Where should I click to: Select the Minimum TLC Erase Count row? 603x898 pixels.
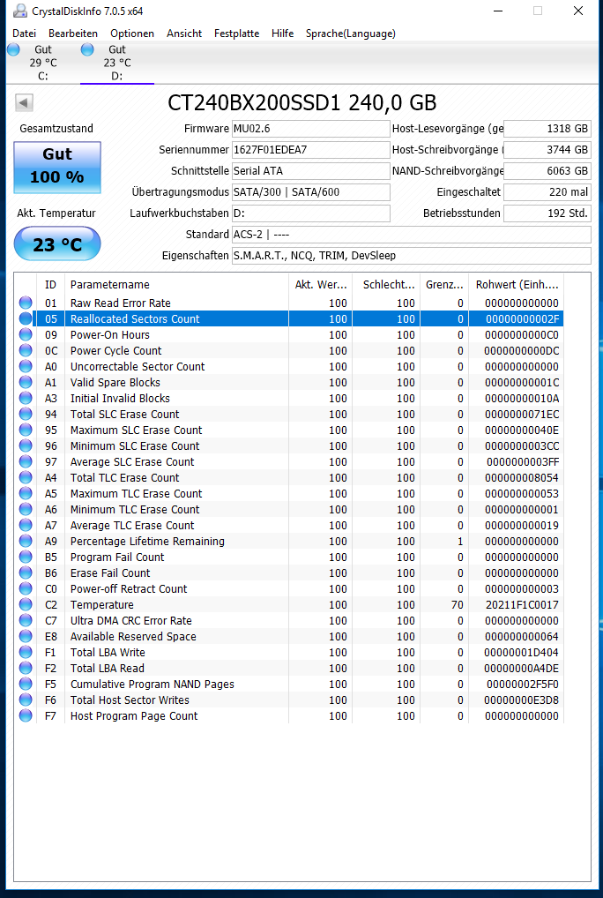289,509
